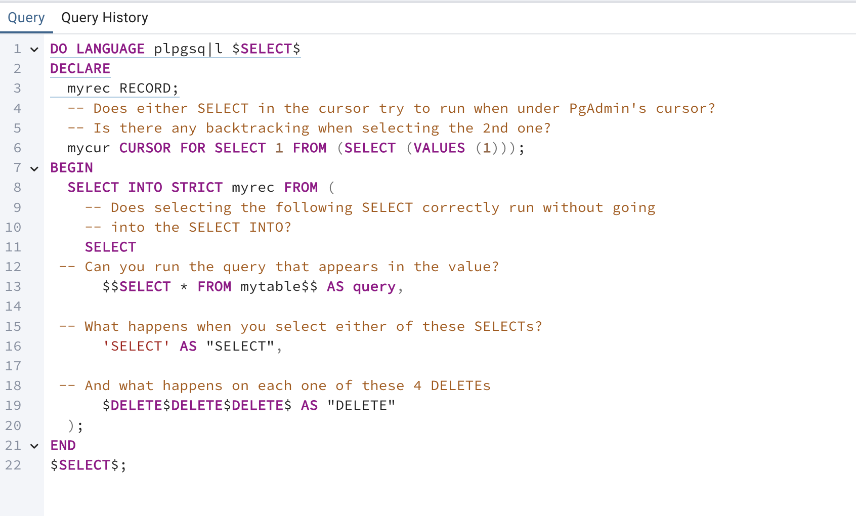Click line number 6 in the gutter
Viewport: 856px width, 516px height.
(17, 148)
